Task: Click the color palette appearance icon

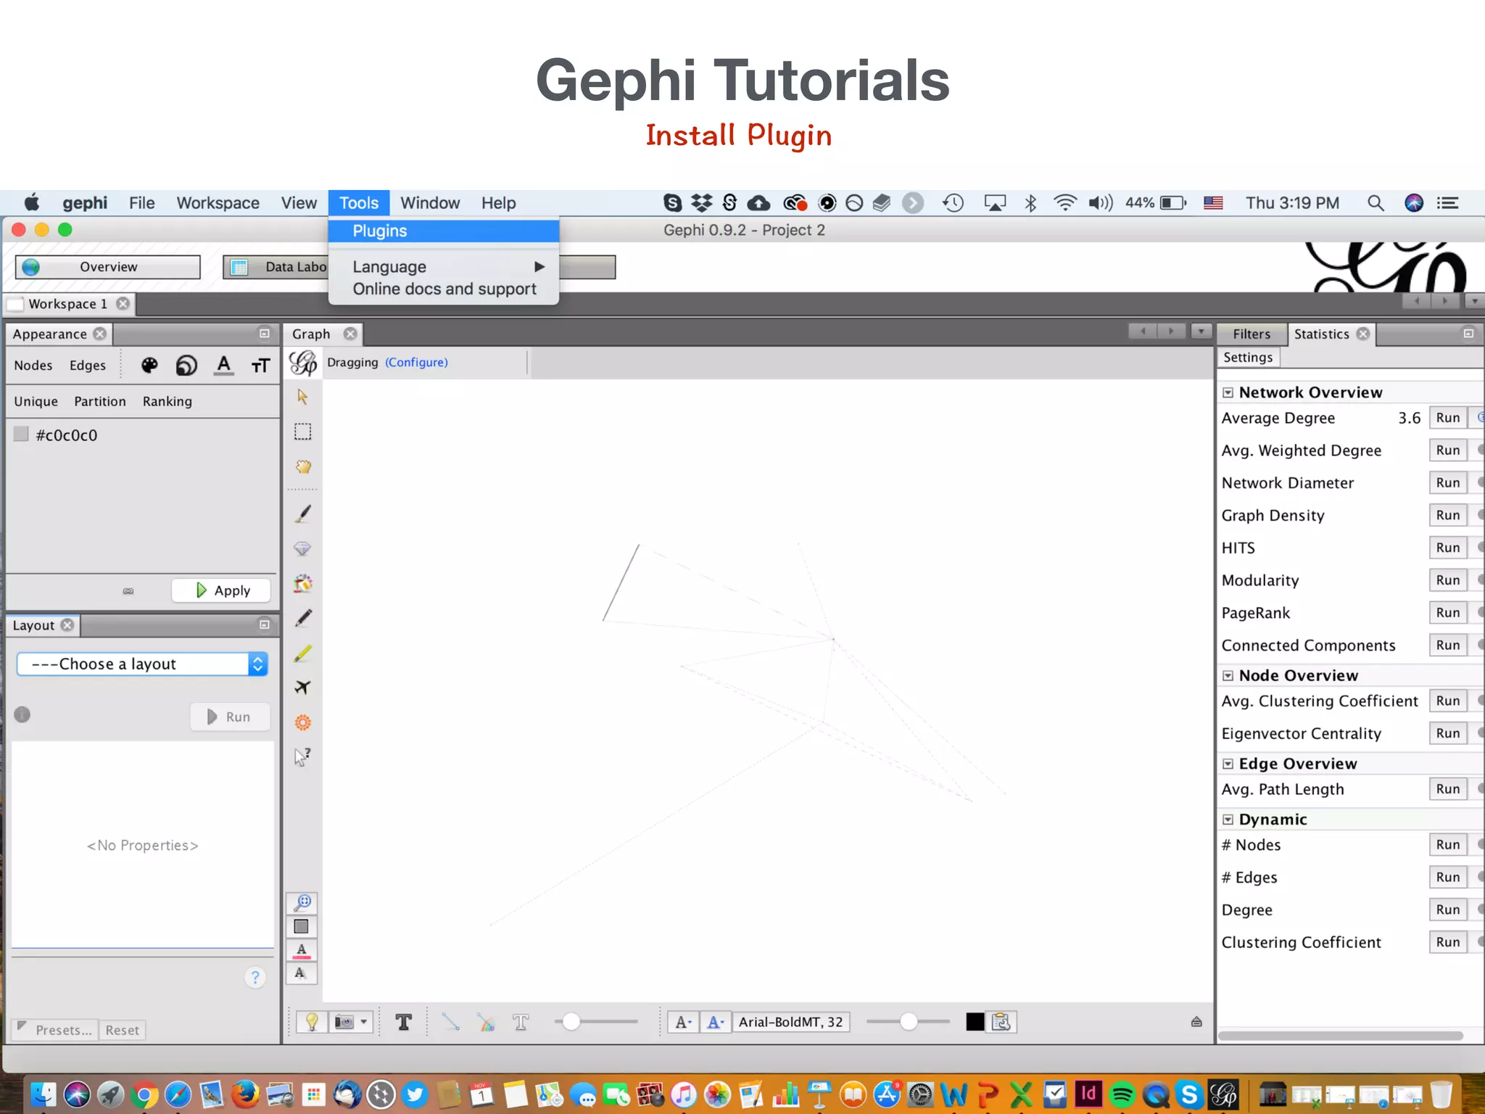Action: (149, 366)
